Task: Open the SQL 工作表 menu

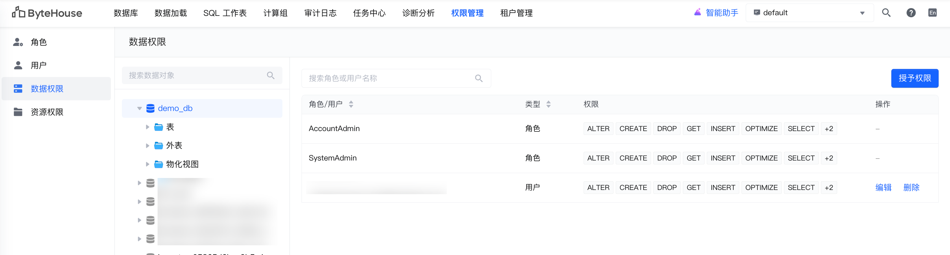Action: (225, 13)
